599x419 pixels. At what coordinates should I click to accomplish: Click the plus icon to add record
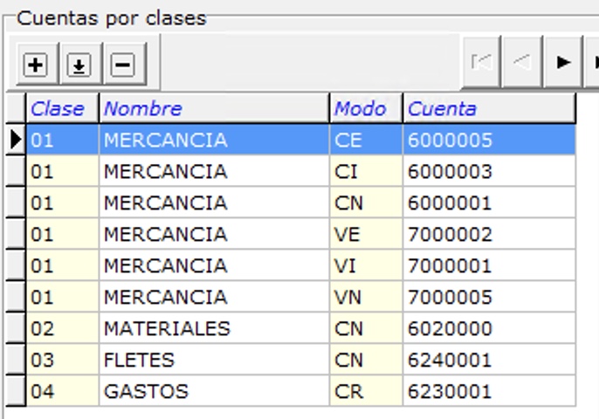[36, 64]
